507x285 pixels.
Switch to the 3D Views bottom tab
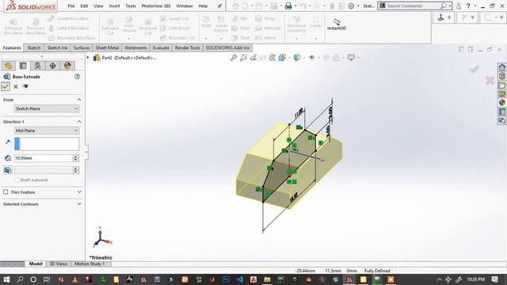58,264
